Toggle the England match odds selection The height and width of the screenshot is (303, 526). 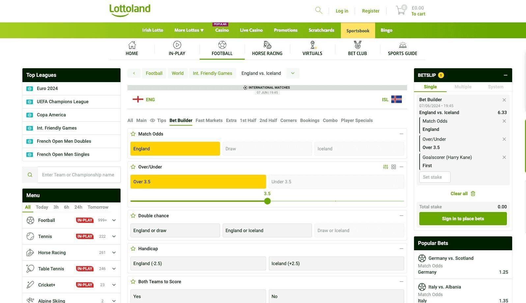[x=175, y=149]
